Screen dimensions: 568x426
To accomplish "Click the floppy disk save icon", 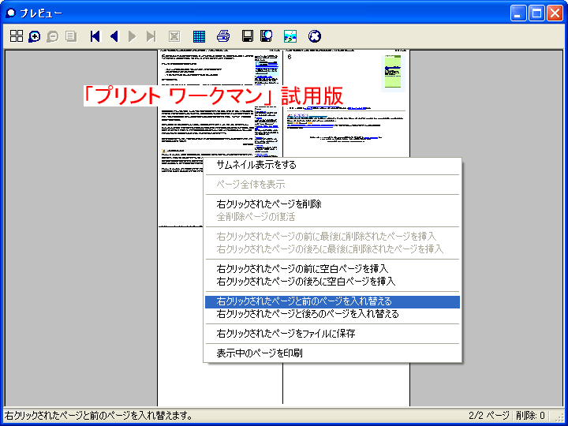I will point(248,36).
